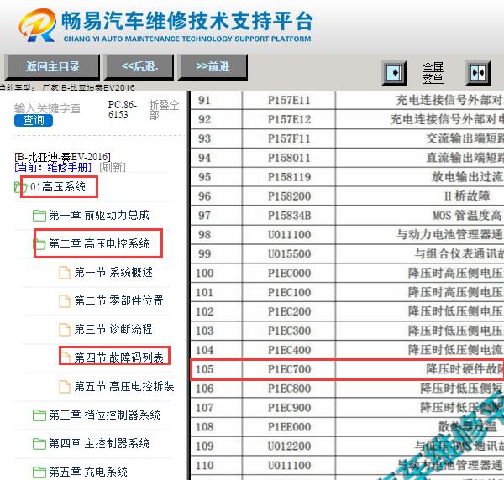Click the [B-比亚迪-秦EV-2016] vehicle title

tap(63, 157)
